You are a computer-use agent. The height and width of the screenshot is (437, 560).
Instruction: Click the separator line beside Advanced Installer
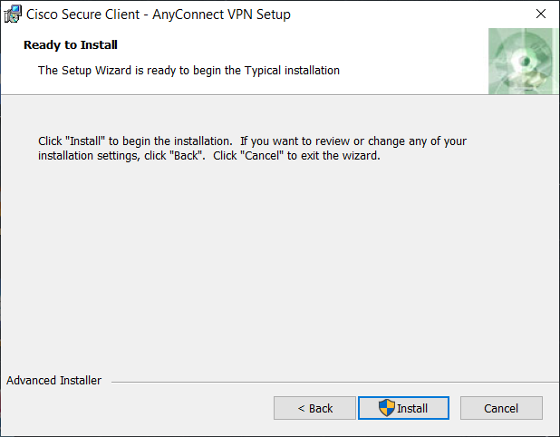pos(326,382)
